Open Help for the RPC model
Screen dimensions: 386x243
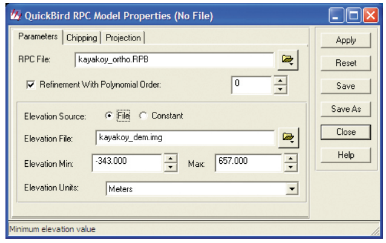(347, 155)
